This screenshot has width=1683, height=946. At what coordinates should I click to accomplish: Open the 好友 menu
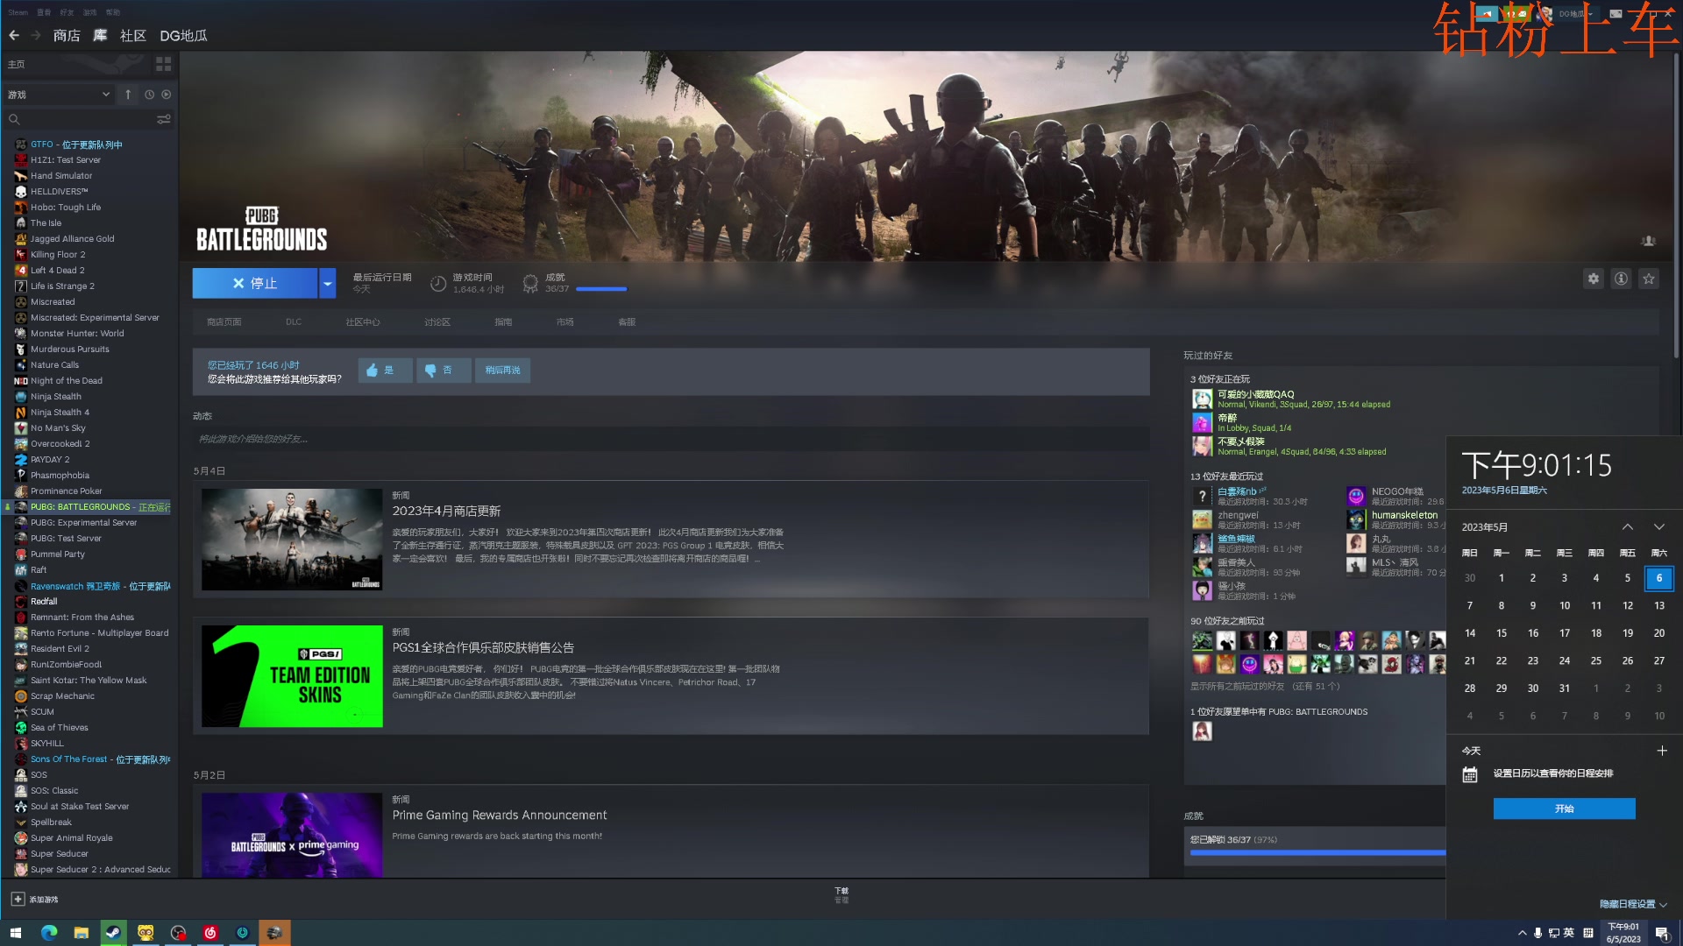pyautogui.click(x=67, y=12)
